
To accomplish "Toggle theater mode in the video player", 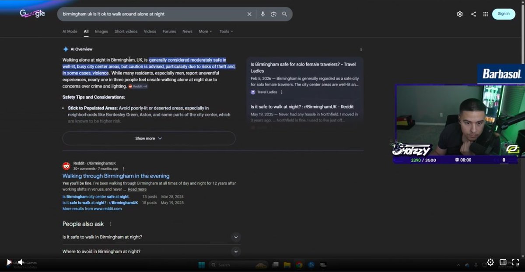I will pos(503,262).
